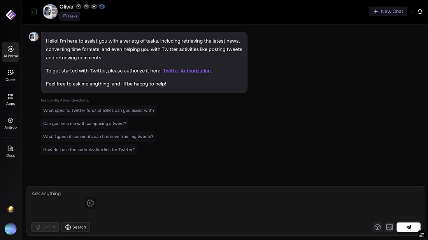Go to Quest in the sidebar
This screenshot has height=240, width=428.
(11, 75)
